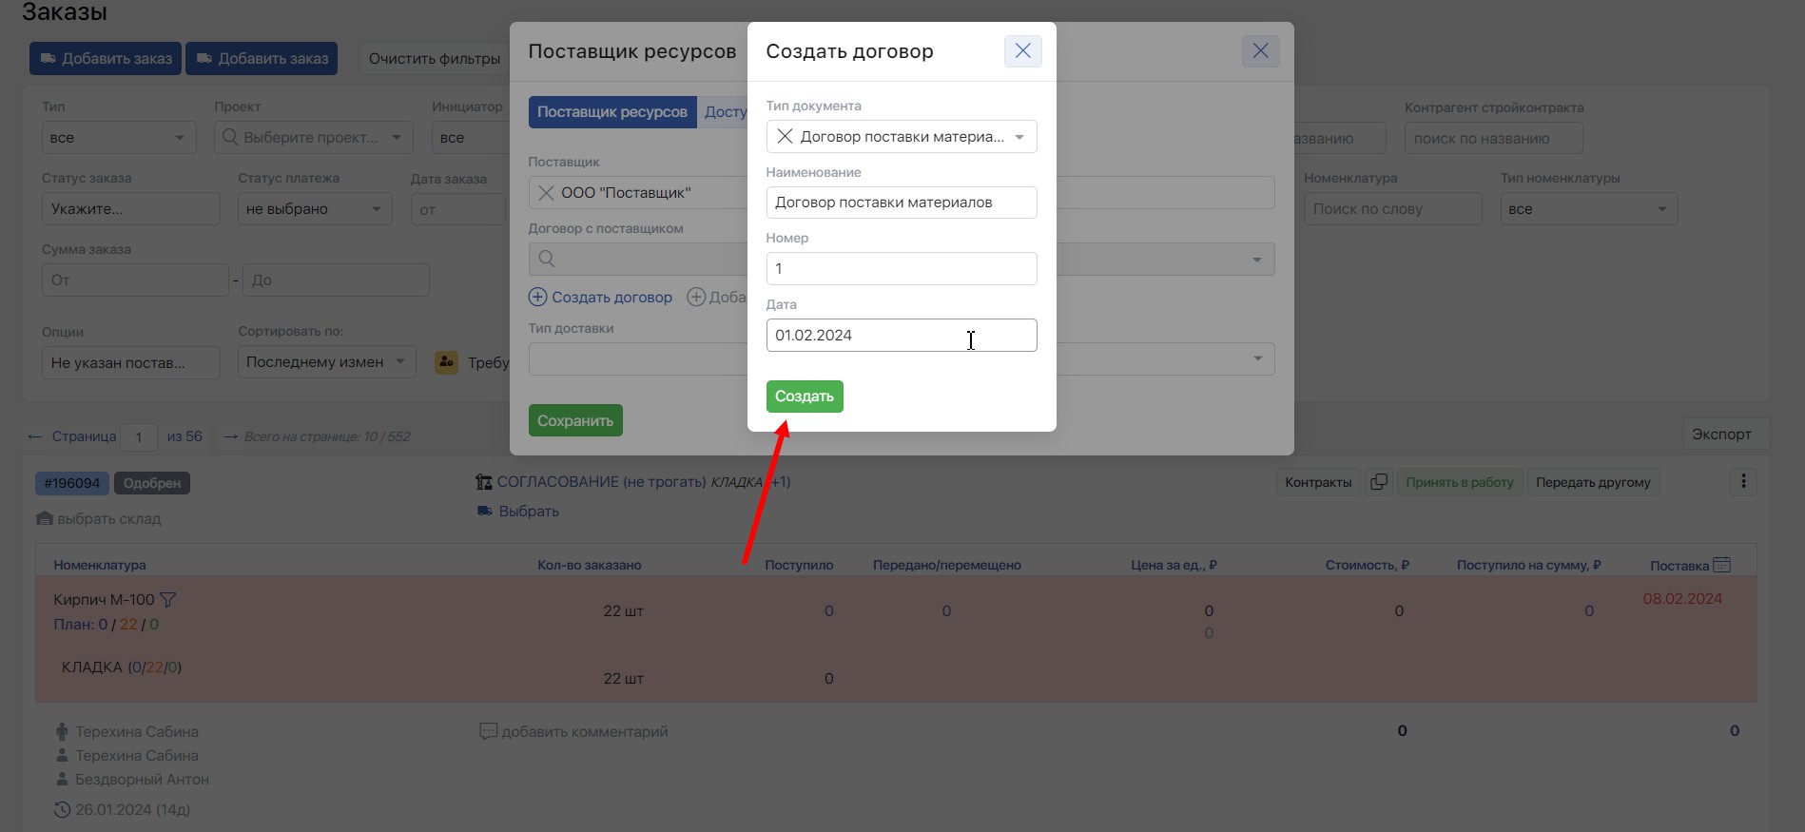Open the Тип номенклатуры dropdown

pos(1589,209)
